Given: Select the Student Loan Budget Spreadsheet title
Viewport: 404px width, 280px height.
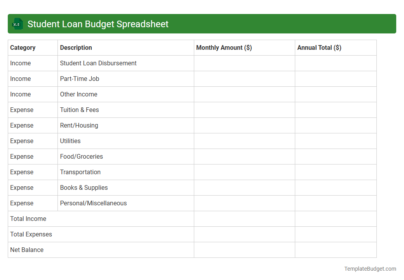Looking at the screenshot, I should [x=98, y=24].
